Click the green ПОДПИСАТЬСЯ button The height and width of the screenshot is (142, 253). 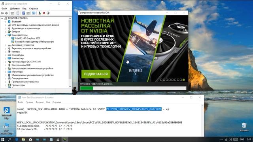[x=96, y=74]
